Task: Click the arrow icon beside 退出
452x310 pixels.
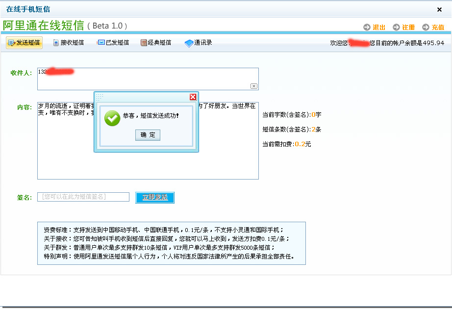Action: point(367,27)
